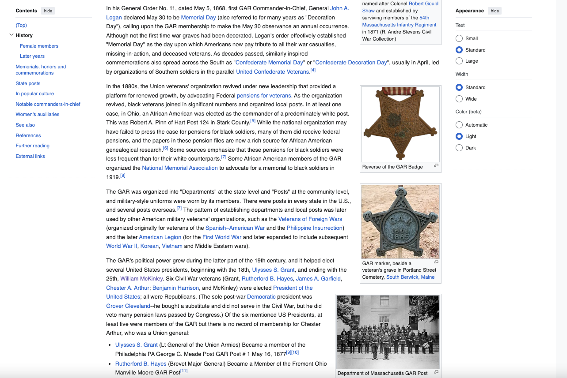Go to Female members section
The width and height of the screenshot is (567, 378).
click(x=39, y=46)
